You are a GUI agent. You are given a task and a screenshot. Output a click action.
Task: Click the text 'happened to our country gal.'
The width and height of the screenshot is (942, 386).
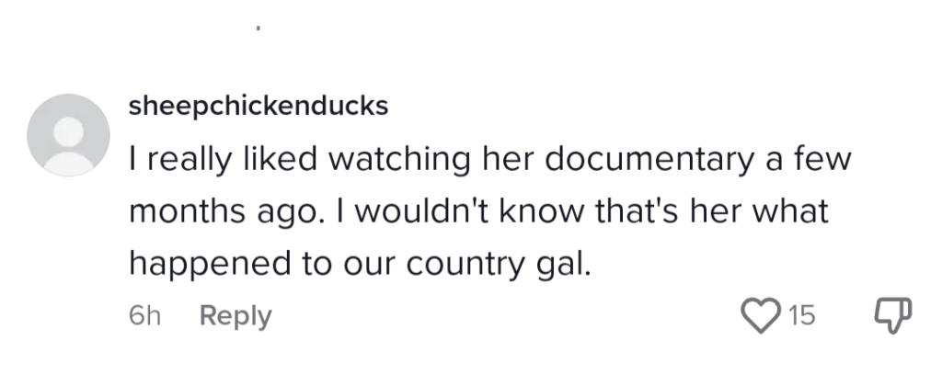click(x=357, y=264)
